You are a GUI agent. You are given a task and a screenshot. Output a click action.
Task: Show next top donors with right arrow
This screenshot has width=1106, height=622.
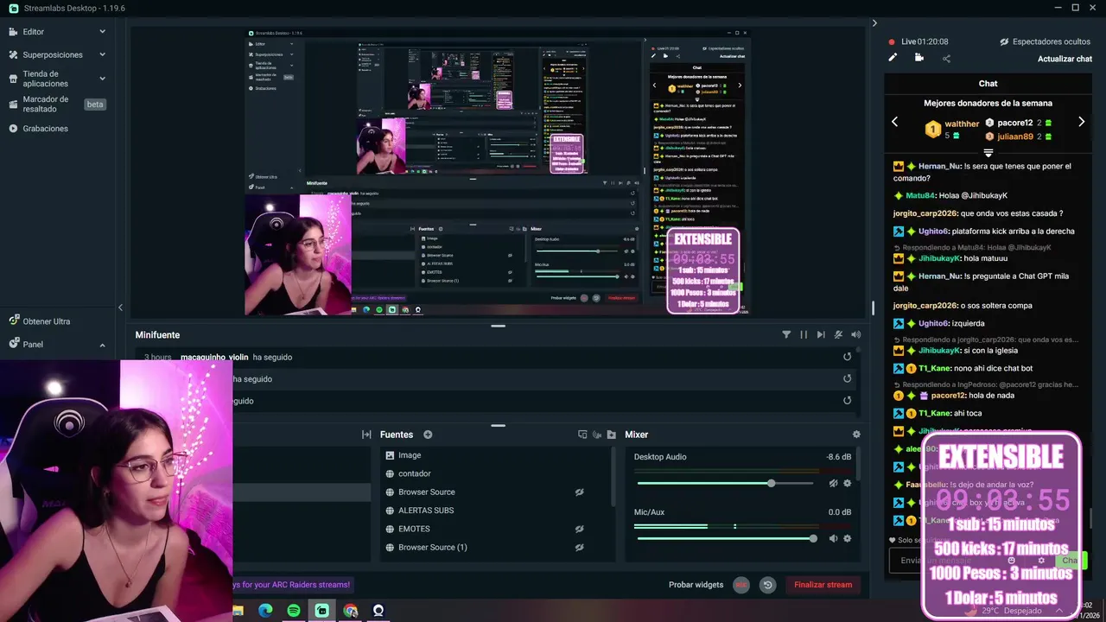pyautogui.click(x=1081, y=122)
